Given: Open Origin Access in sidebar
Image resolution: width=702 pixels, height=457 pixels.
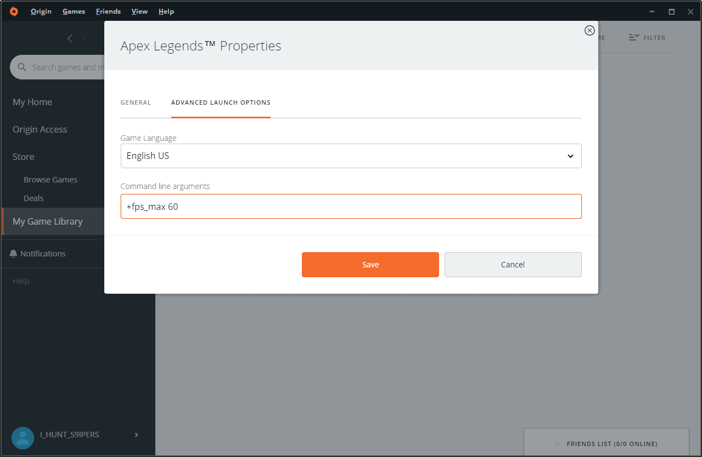Looking at the screenshot, I should 40,129.
